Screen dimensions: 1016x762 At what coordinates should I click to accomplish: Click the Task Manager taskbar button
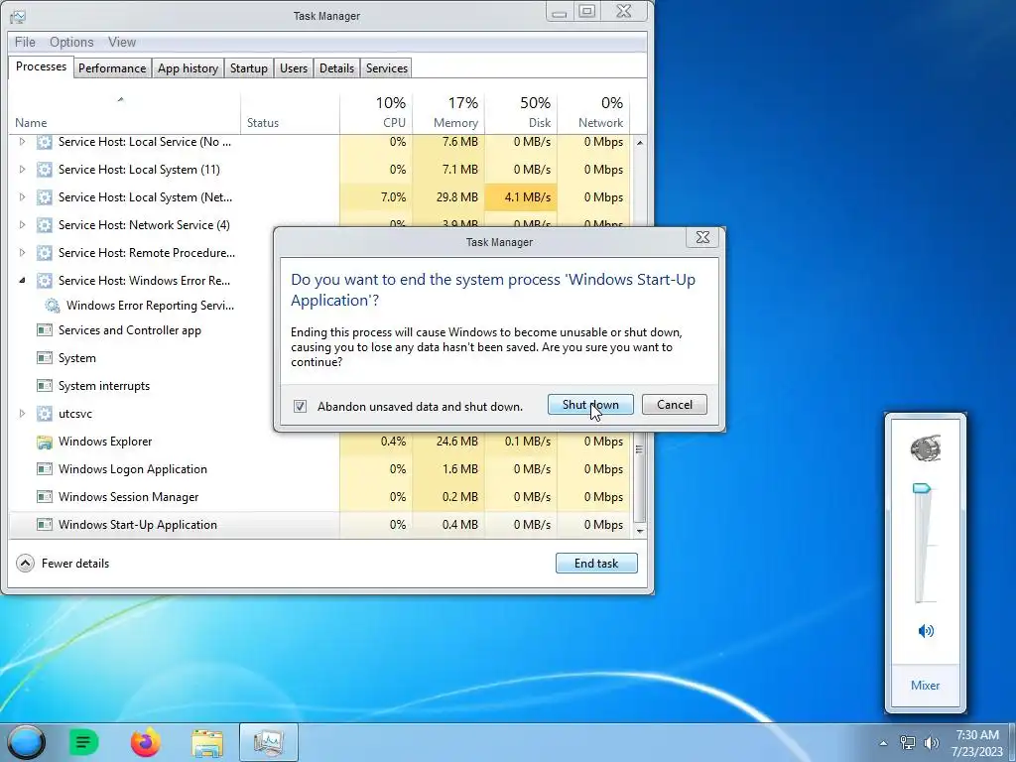tap(268, 742)
